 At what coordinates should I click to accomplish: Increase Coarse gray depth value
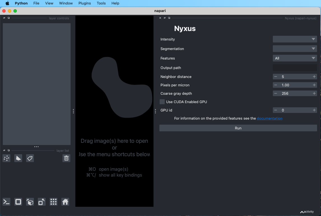pos(314,93)
